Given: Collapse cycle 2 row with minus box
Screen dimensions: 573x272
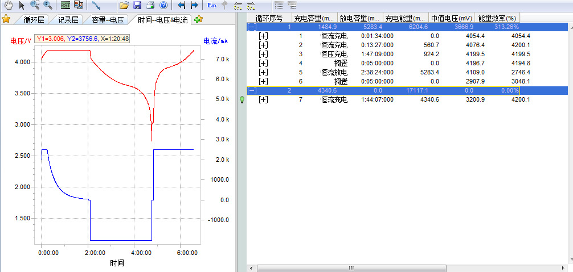Looking at the screenshot, I should [x=252, y=90].
